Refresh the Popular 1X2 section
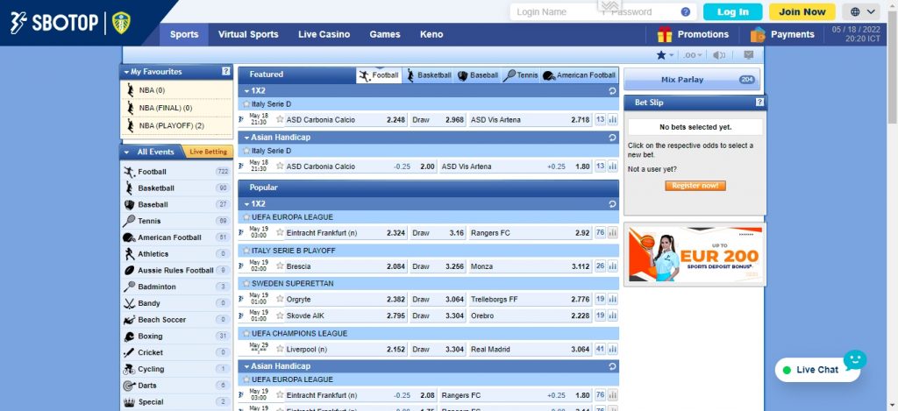The image size is (898, 411). point(612,204)
